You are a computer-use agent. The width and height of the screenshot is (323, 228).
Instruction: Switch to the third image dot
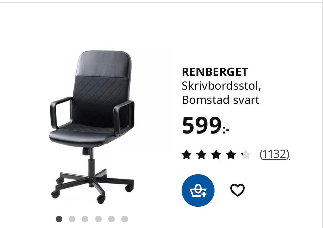(x=85, y=219)
